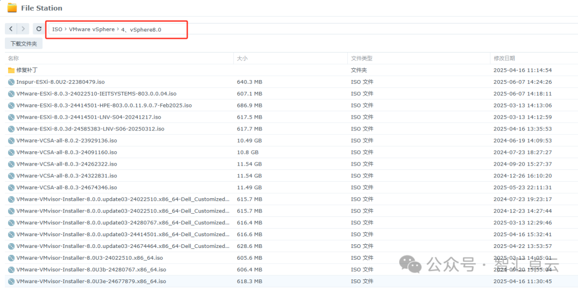
Task: Go to ISO in the breadcrumb path
Action: pos(57,29)
